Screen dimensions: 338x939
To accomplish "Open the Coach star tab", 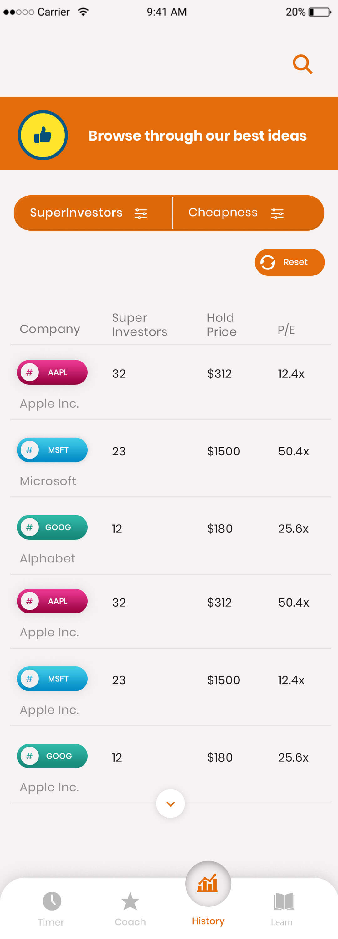I will (130, 901).
